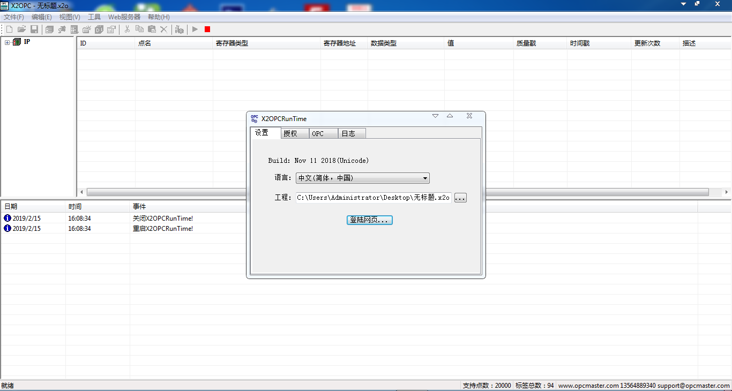Viewport: 732px width, 391px height.
Task: Switch to the OPC tab
Action: click(x=324, y=133)
